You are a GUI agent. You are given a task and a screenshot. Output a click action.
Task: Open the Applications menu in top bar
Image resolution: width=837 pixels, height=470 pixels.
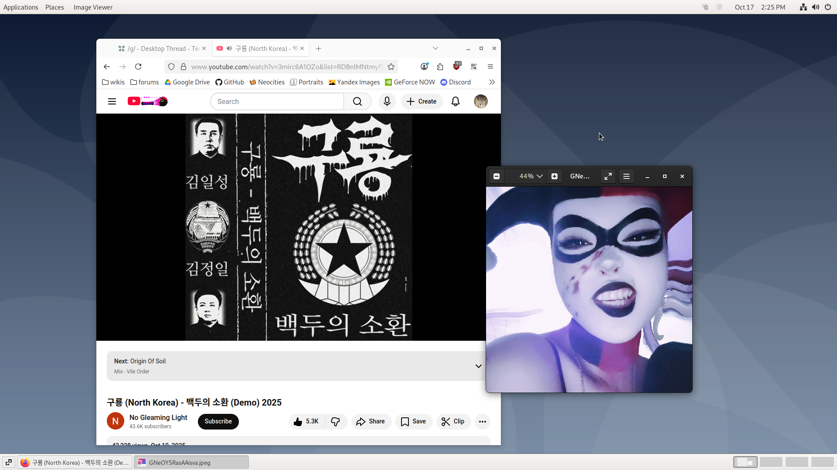coord(20,7)
